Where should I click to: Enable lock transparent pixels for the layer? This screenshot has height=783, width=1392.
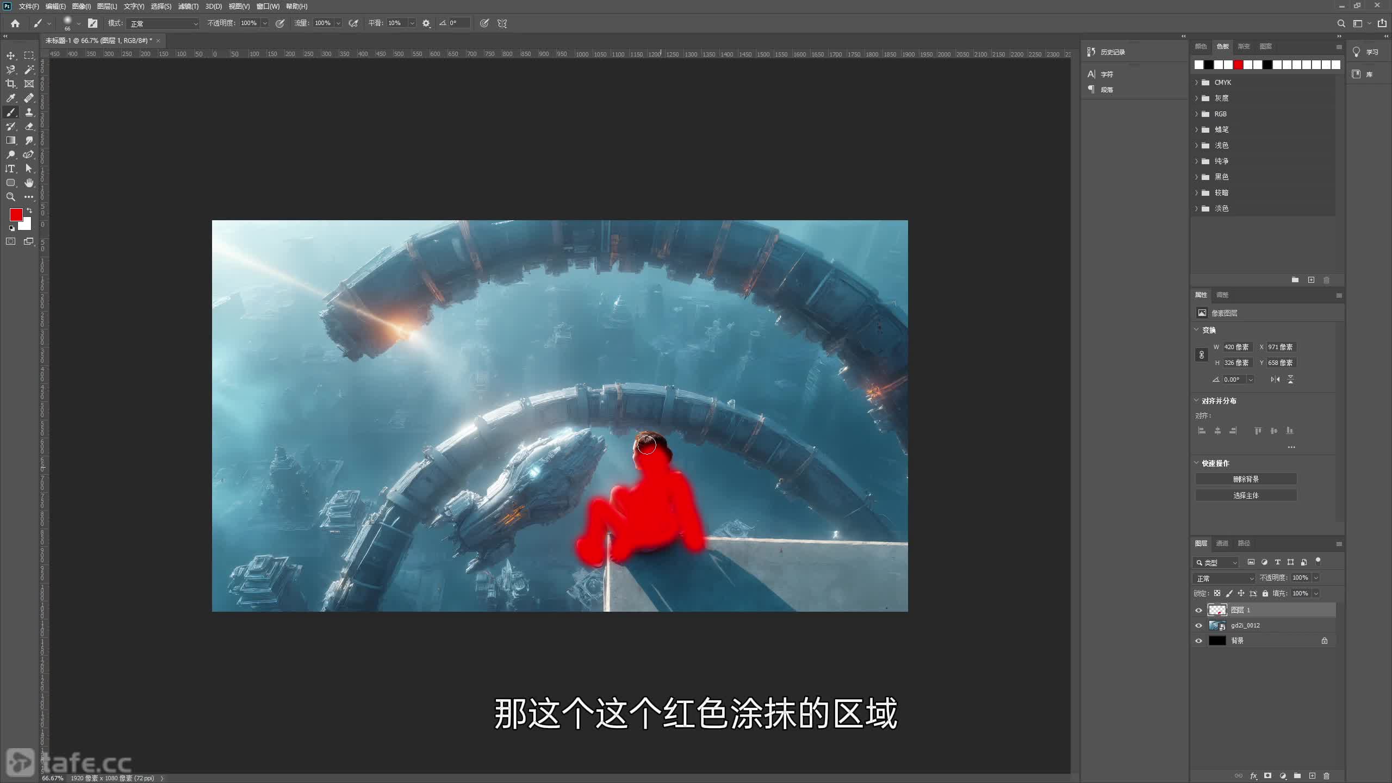point(1218,593)
